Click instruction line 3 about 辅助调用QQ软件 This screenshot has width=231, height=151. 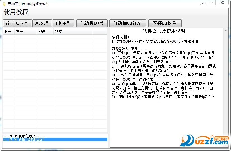pyautogui.click(x=162, y=77)
